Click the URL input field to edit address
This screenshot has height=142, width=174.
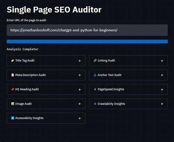coord(87,30)
